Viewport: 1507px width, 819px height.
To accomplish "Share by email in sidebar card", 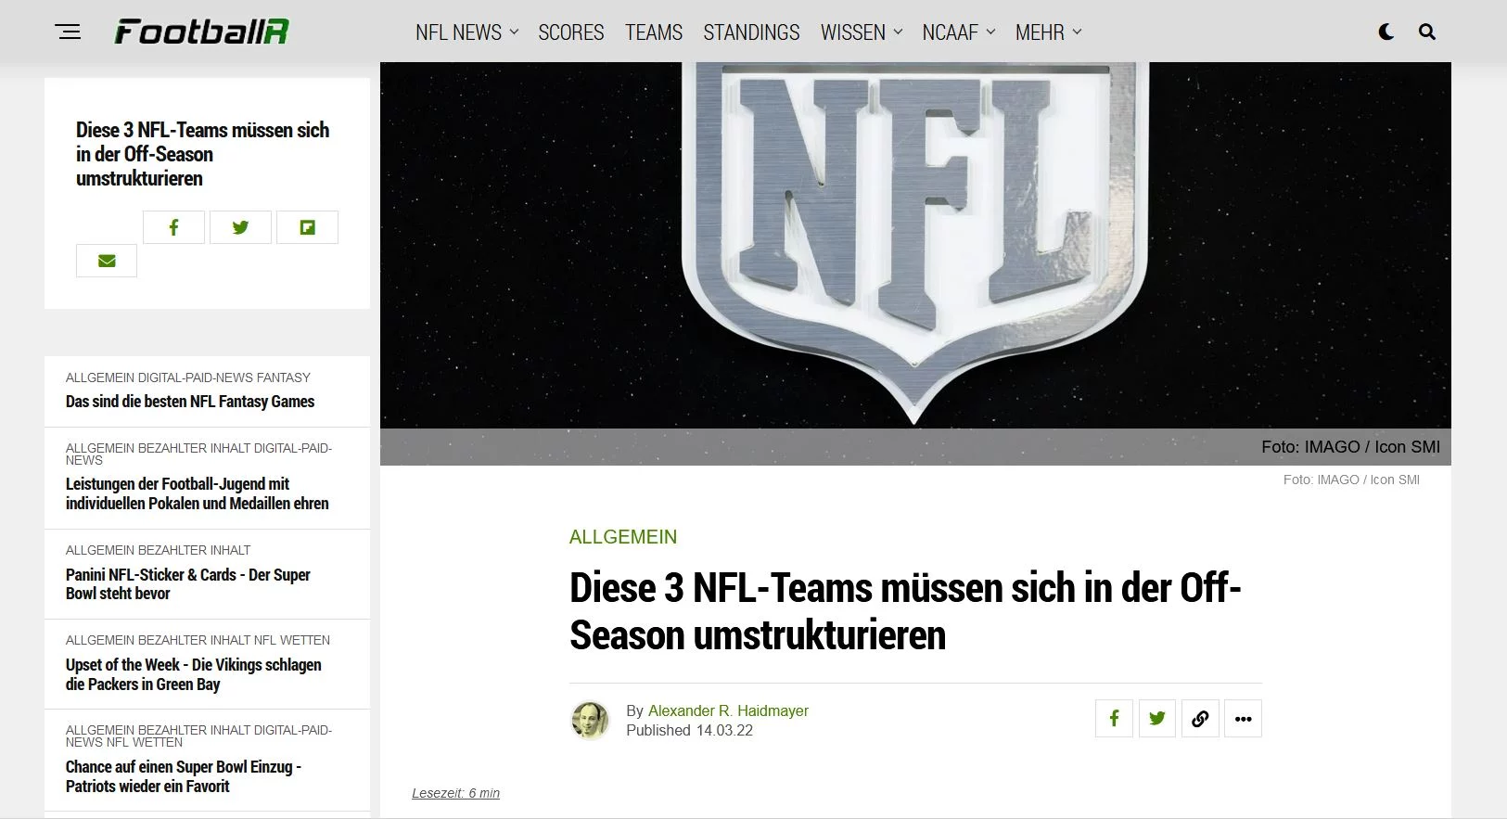I will coord(107,261).
